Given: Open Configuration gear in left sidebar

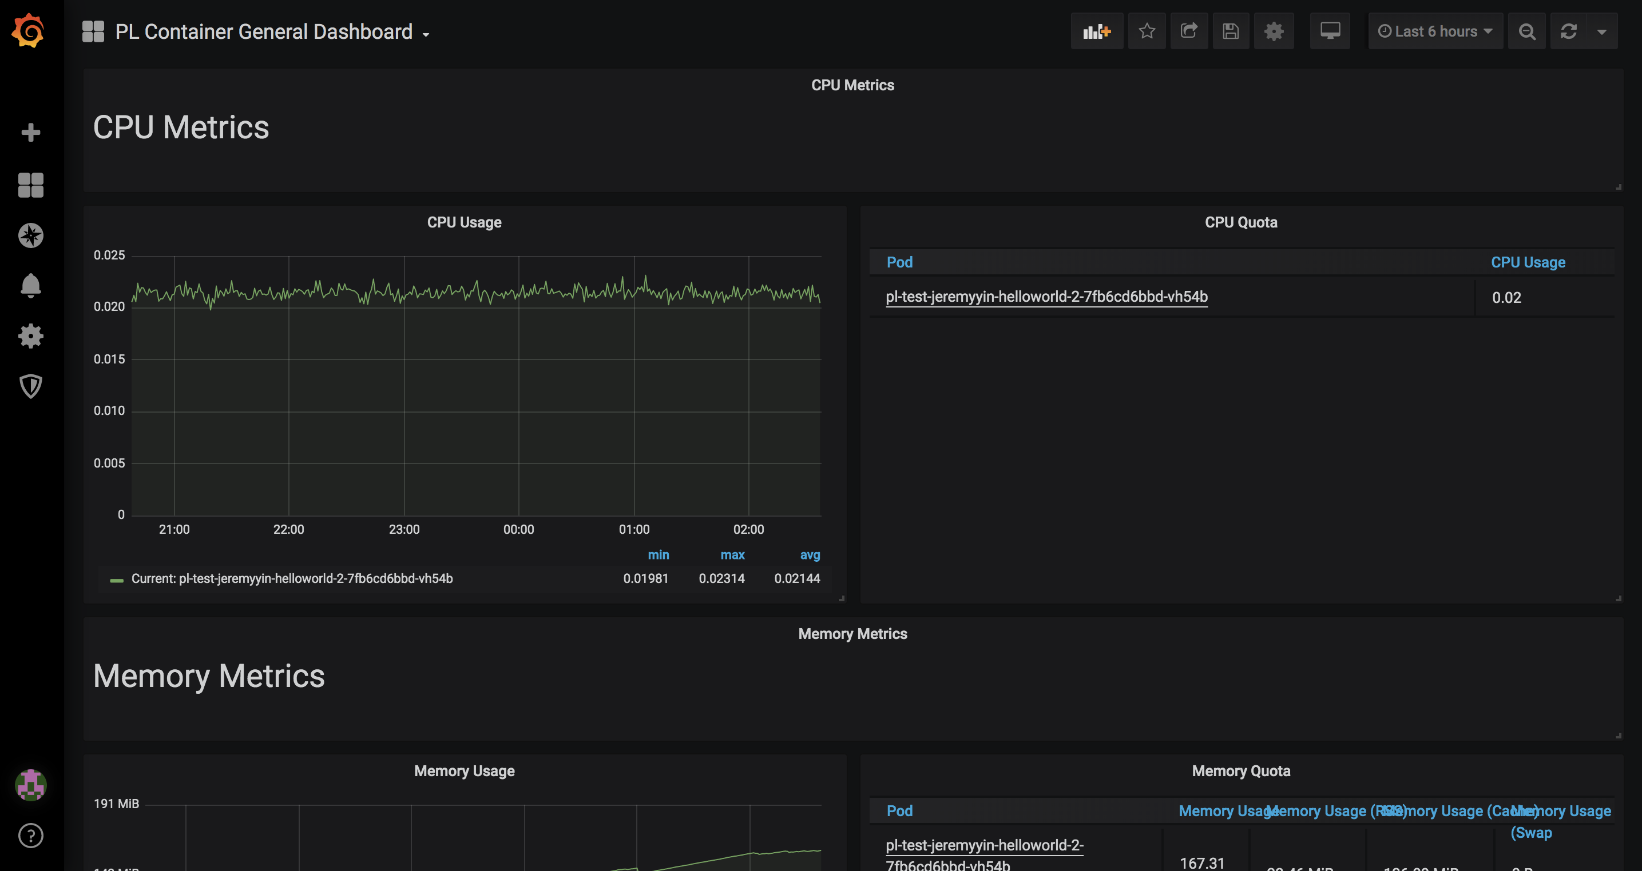Looking at the screenshot, I should pyautogui.click(x=30, y=336).
